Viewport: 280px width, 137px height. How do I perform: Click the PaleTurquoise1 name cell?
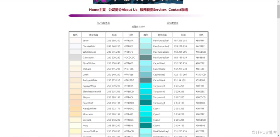click(162, 40)
